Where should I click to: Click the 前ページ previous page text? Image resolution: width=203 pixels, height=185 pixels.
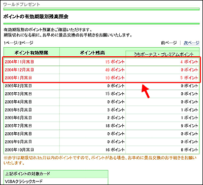tap(169, 43)
